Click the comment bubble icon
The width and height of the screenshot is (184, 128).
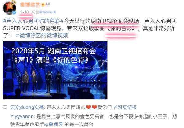[x=5, y=107]
